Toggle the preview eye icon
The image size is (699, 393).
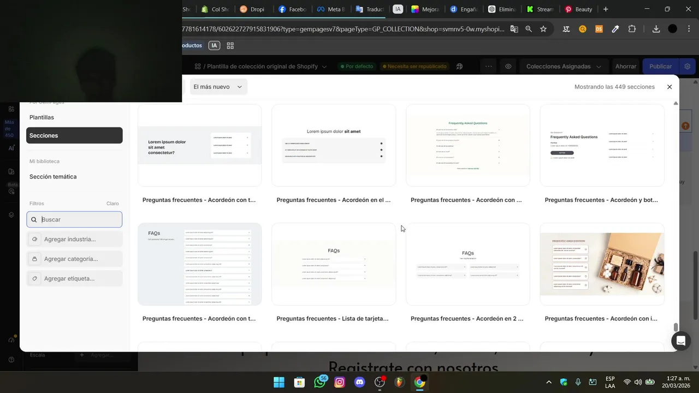508,66
